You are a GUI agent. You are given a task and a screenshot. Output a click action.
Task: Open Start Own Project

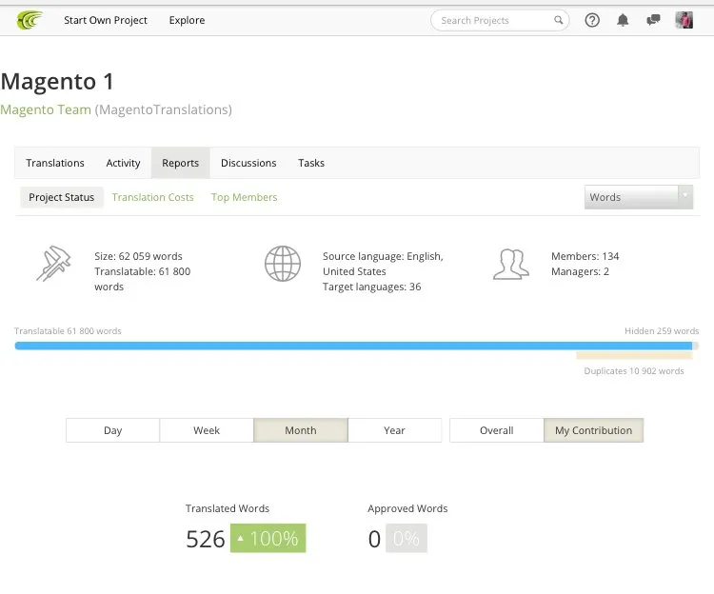coord(105,21)
